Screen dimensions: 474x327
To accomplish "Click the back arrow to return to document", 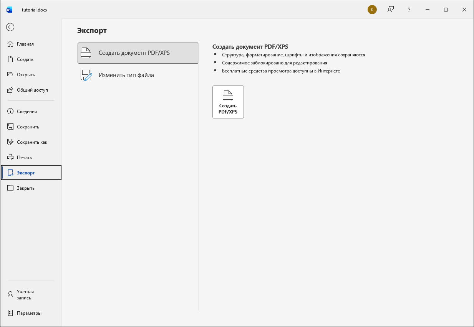I will tap(10, 27).
